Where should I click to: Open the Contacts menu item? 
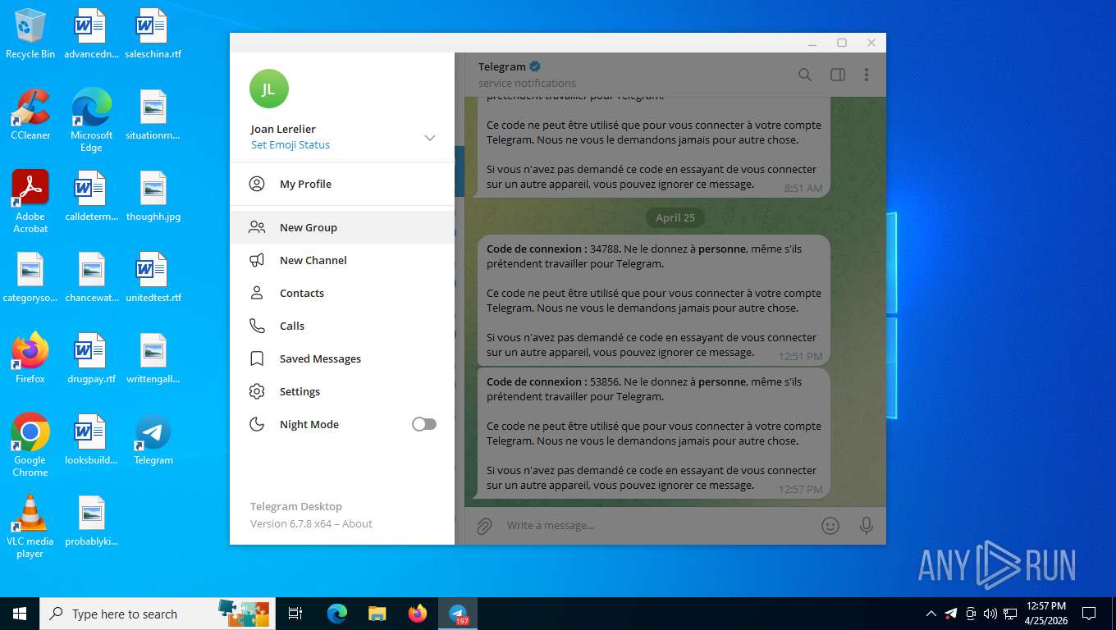click(x=342, y=293)
